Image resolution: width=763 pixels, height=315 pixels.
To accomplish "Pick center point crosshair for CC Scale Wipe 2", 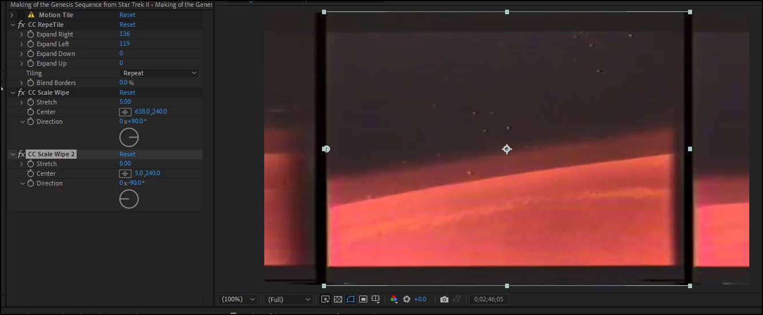I will coord(125,173).
